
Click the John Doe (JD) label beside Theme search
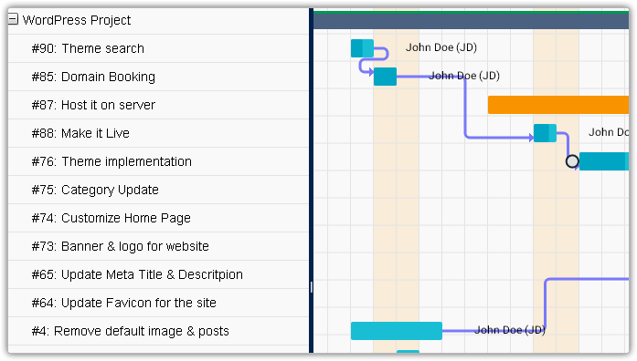click(441, 47)
